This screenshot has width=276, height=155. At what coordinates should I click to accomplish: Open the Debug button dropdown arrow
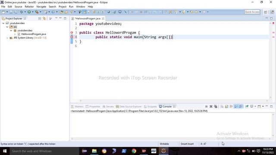click(25, 12)
